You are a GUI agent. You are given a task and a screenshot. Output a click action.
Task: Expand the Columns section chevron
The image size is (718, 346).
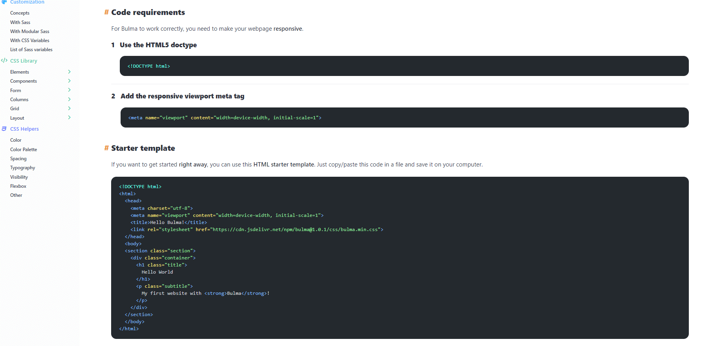pyautogui.click(x=69, y=99)
